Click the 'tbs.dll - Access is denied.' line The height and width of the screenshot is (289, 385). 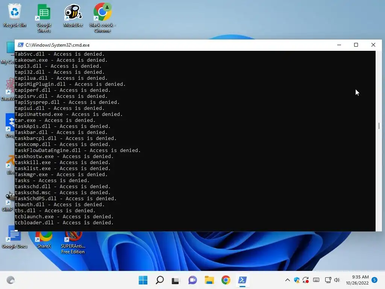[55, 211]
